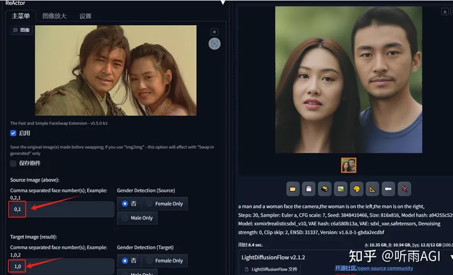Viewport: 453px width, 275px height.
Task: Click the triangle ruler extras icon
Action: point(372,189)
